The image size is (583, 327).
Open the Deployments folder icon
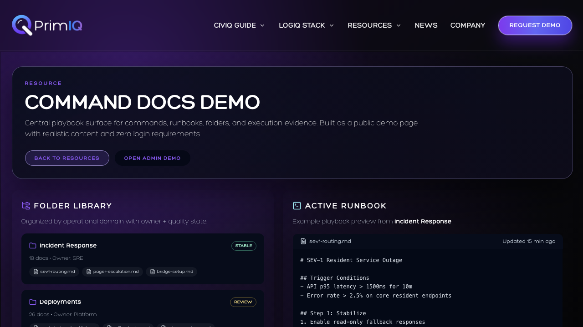click(32, 302)
